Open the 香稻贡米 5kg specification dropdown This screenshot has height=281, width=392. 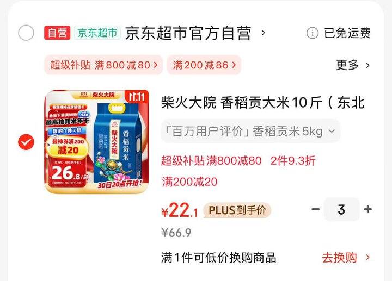pos(251,131)
